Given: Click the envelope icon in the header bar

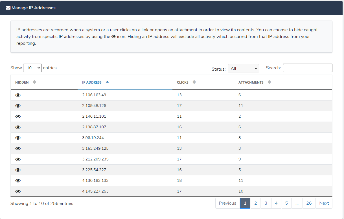Looking at the screenshot, I should coord(8,8).
